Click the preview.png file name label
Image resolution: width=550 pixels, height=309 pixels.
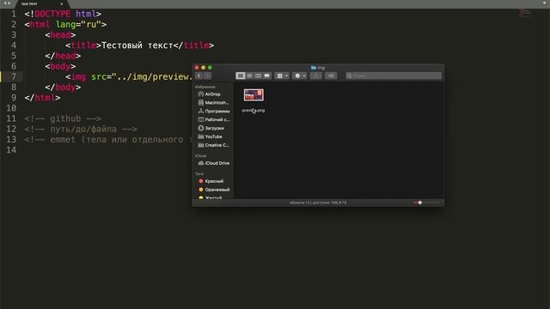(x=254, y=111)
